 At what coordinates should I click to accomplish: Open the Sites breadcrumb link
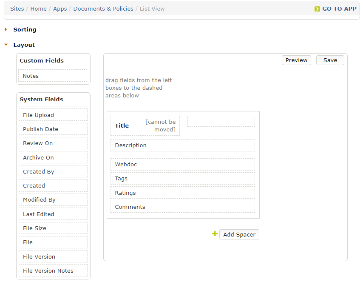17,9
